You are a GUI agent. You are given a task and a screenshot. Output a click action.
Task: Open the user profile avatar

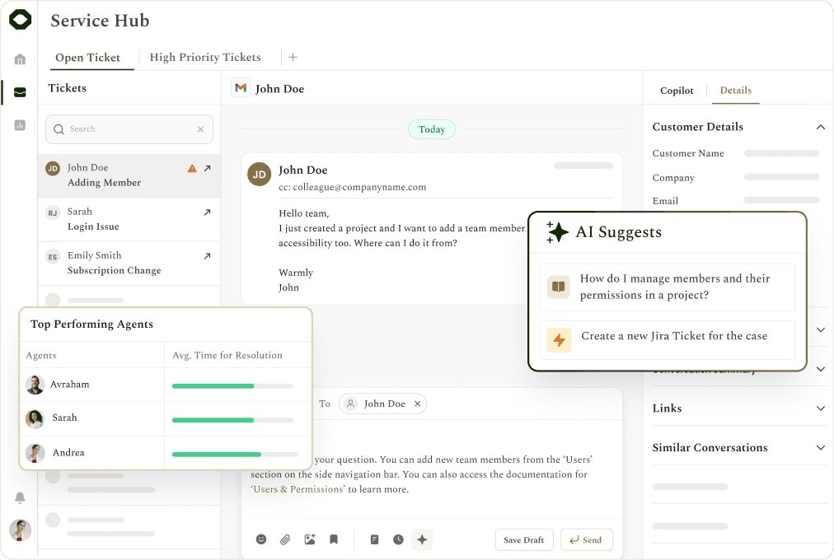[x=21, y=530]
